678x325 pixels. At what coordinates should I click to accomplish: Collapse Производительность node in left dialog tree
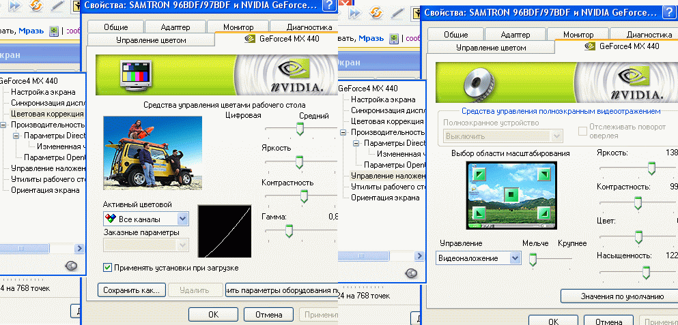point(3,125)
